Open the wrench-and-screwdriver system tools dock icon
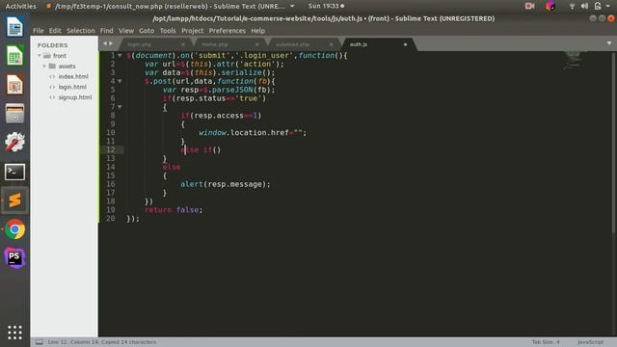This screenshot has height=347, width=617. 14,142
